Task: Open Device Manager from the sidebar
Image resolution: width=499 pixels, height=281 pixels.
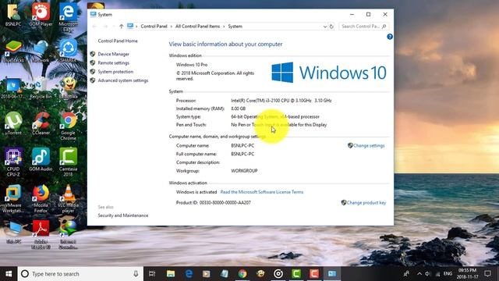Action: point(113,54)
